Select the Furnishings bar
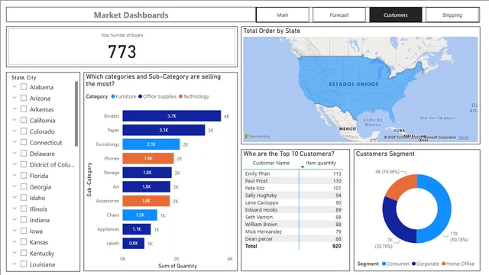489x275 pixels. tap(151, 144)
